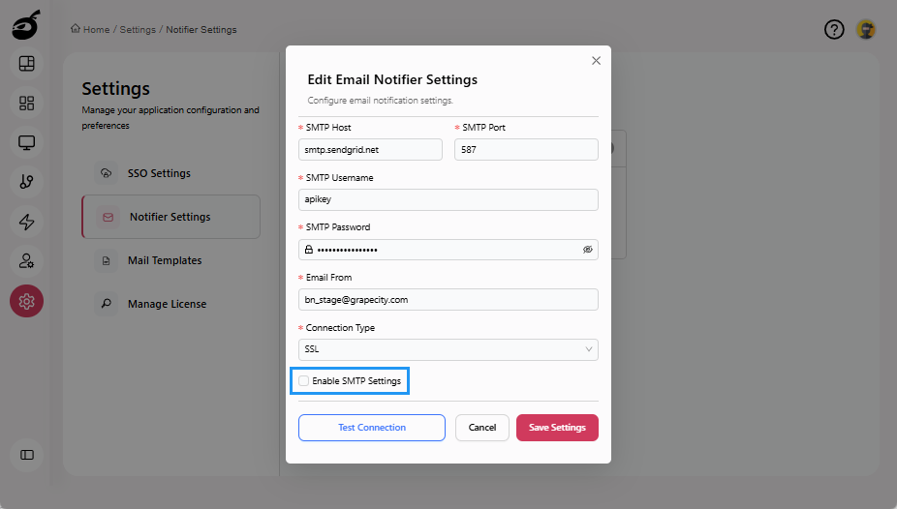Open the branch/version icon in sidebar
Image resolution: width=897 pixels, height=509 pixels.
pos(26,182)
